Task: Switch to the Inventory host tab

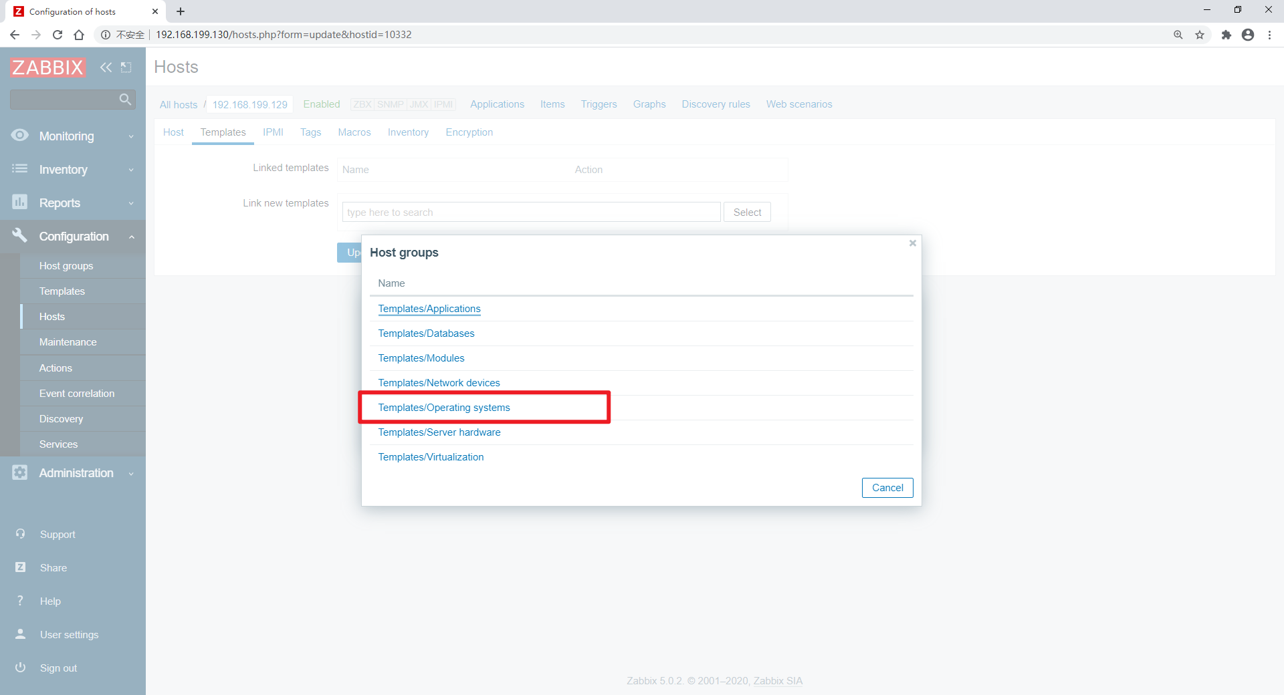Action: pos(408,132)
